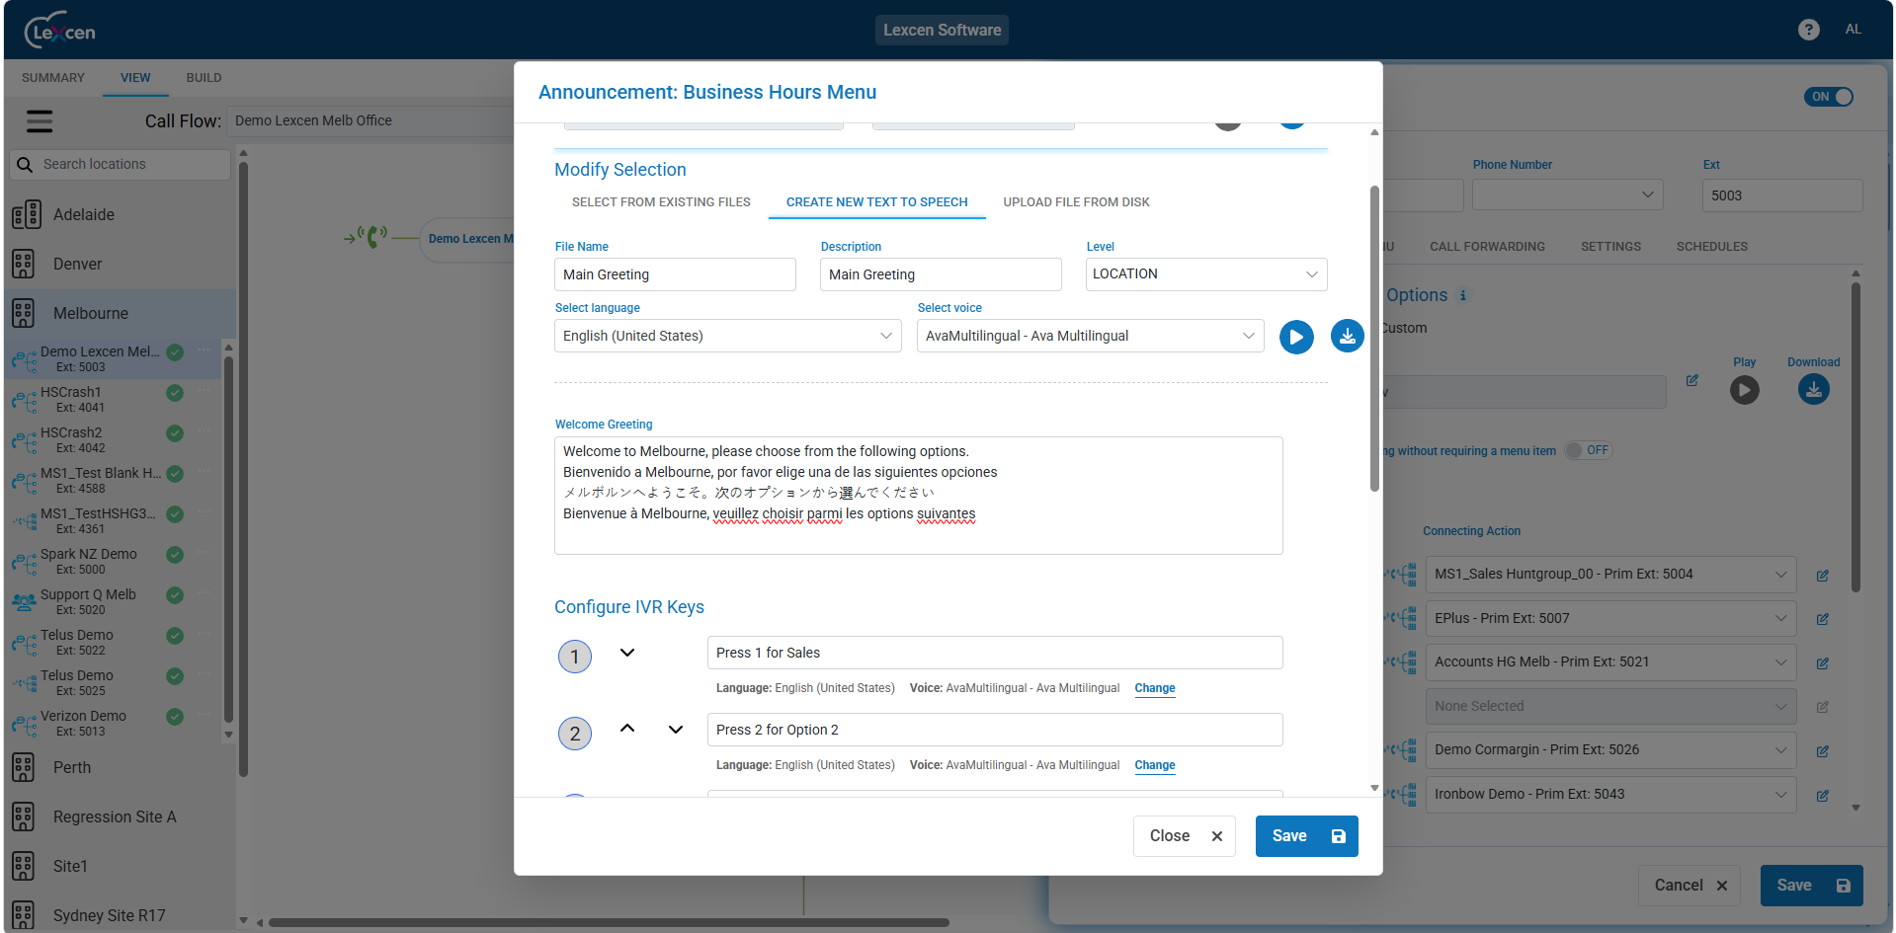The image size is (1896, 933).
Task: Click Change link for Press 2 for Option 2
Action: point(1155,765)
